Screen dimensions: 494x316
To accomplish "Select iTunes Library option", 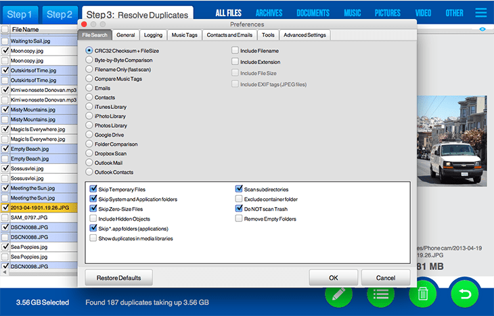I will point(89,106).
